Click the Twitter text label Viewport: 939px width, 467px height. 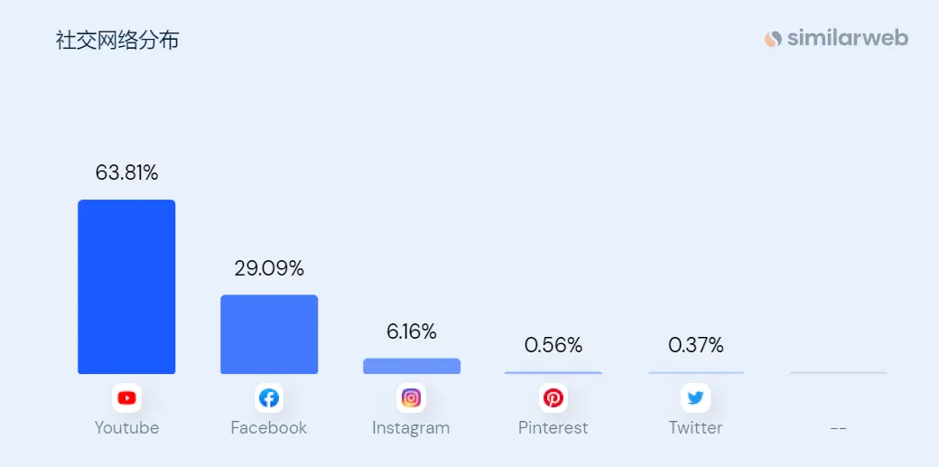(x=695, y=428)
